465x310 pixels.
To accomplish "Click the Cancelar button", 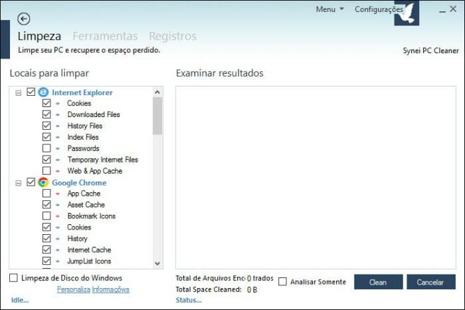I will [431, 282].
